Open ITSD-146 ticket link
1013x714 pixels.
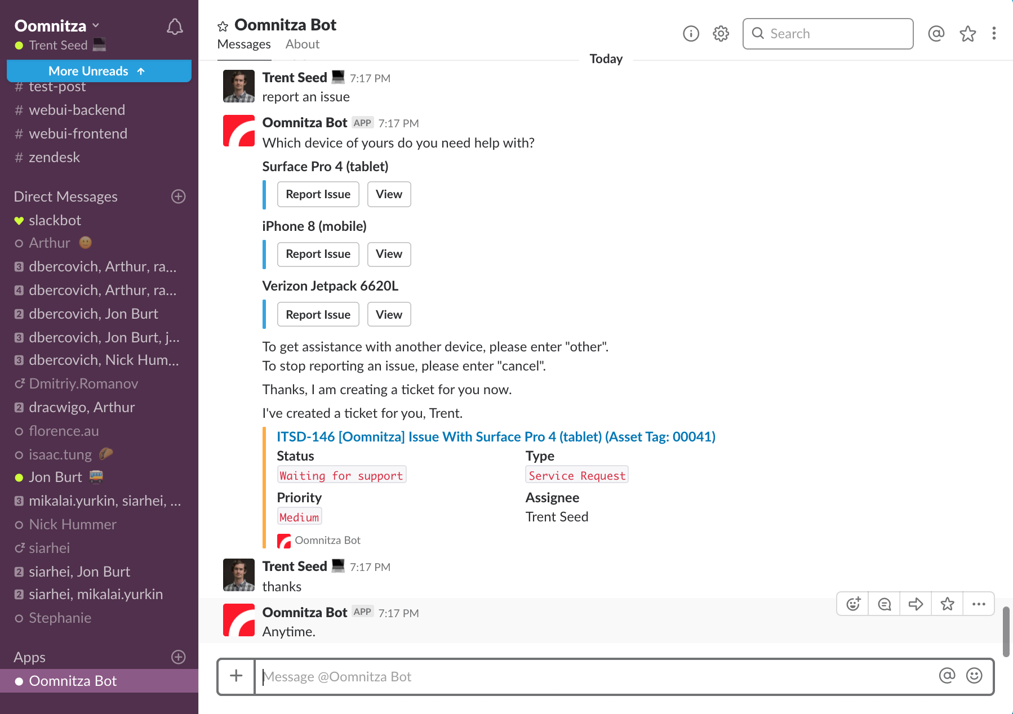pyautogui.click(x=496, y=437)
